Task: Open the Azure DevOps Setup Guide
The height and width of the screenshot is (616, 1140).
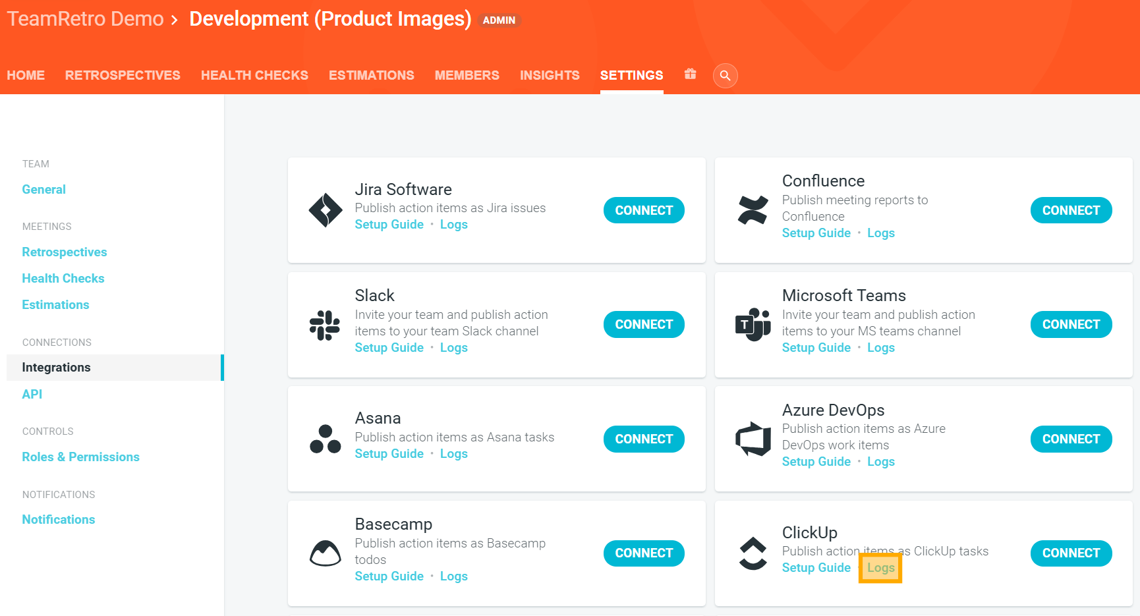Action: [816, 462]
